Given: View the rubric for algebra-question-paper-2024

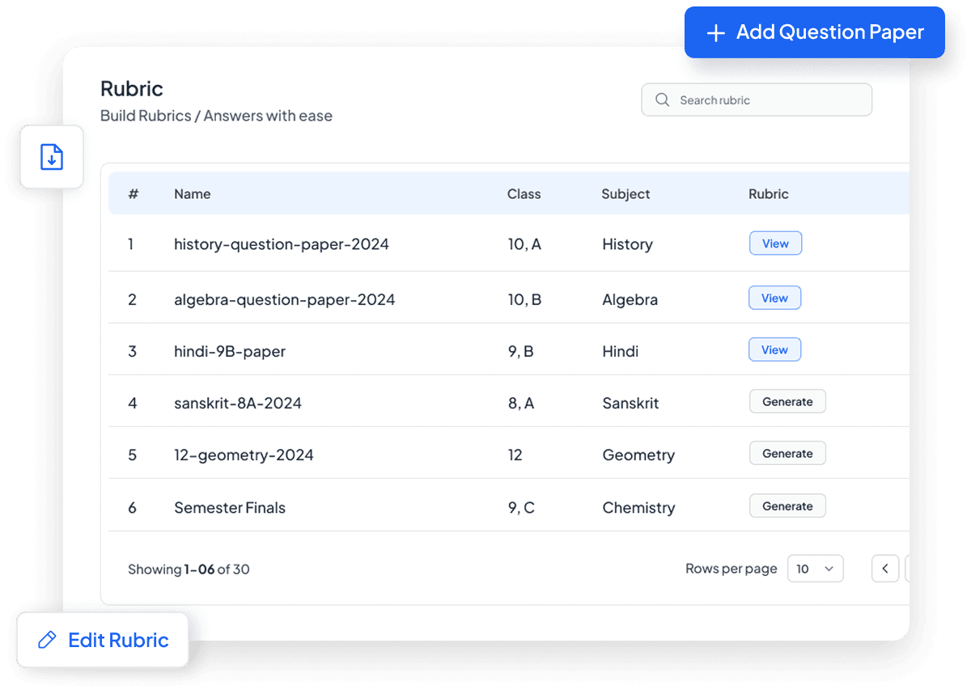Looking at the screenshot, I should (x=774, y=298).
